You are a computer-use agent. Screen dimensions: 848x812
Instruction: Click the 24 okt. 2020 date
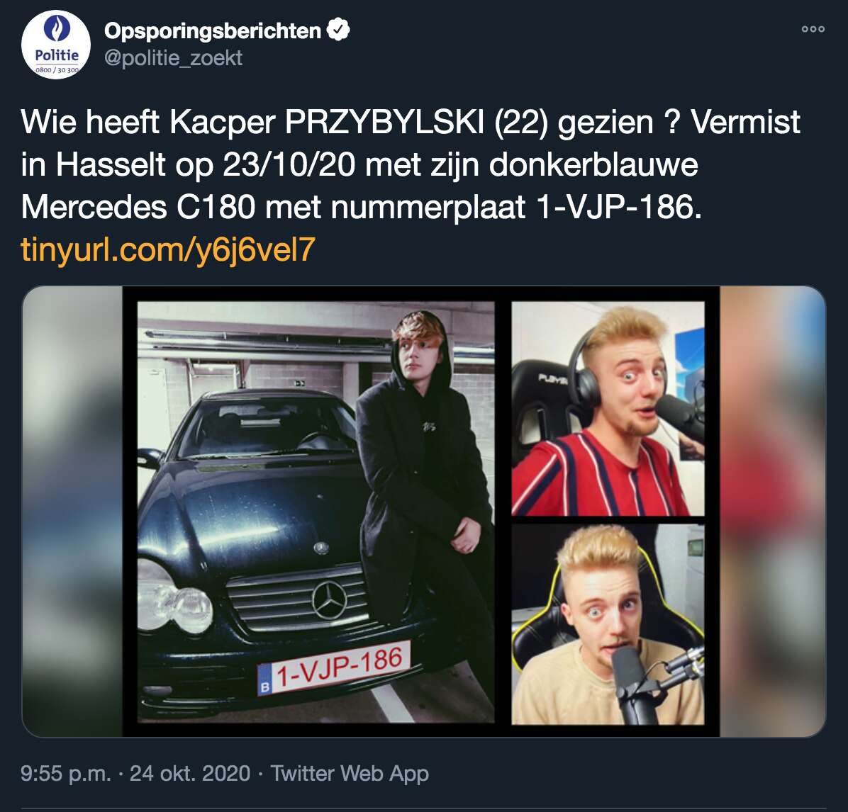(190, 773)
